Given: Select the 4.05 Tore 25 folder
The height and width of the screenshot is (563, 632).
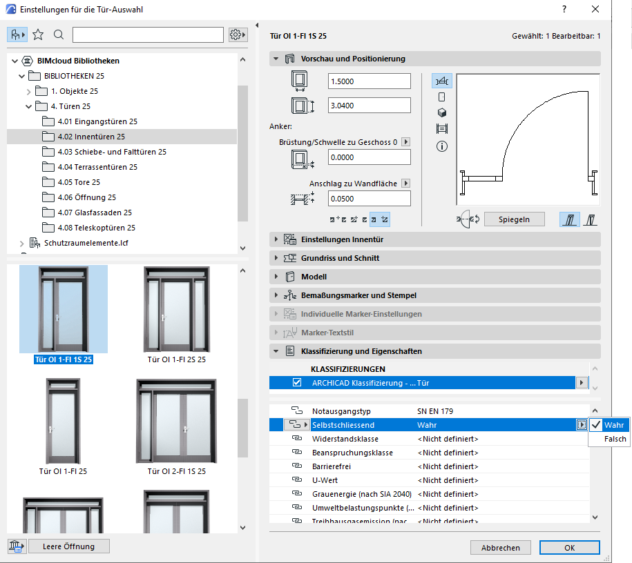Looking at the screenshot, I should click(x=71, y=182).
